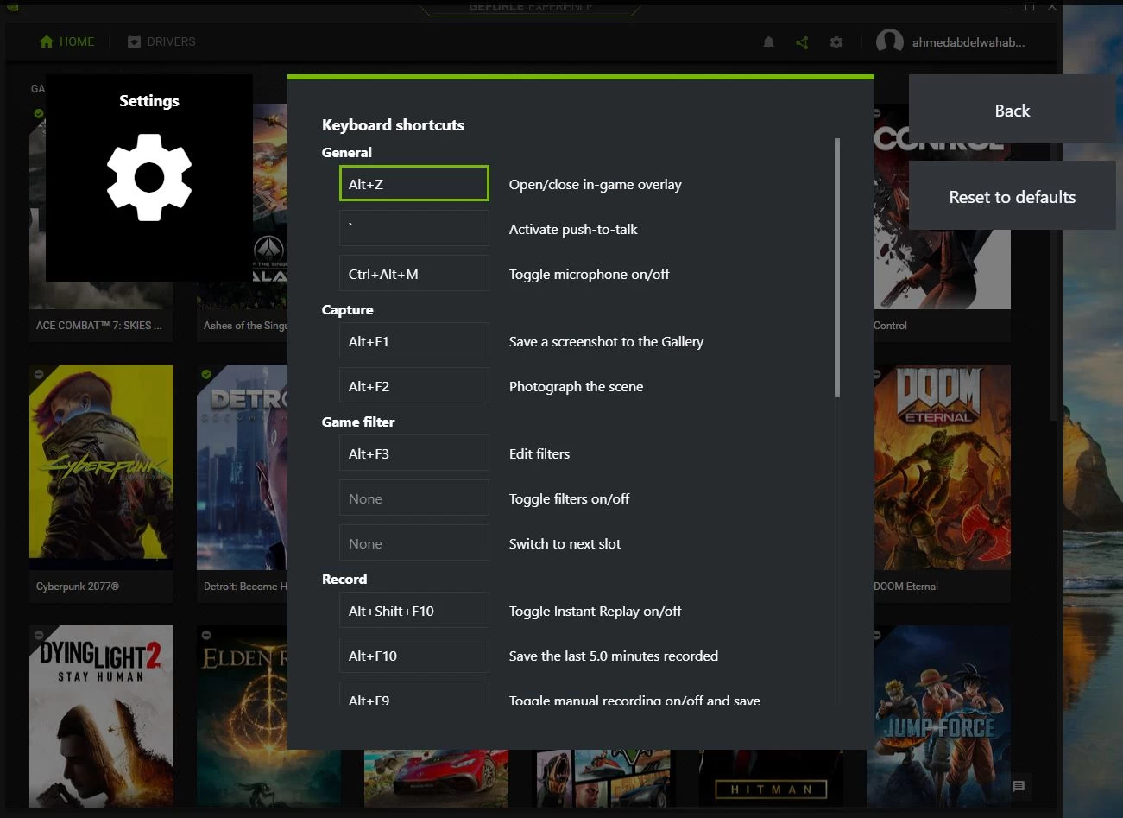Click the large Settings gear icon
Image resolution: width=1123 pixels, height=818 pixels.
[x=149, y=177]
